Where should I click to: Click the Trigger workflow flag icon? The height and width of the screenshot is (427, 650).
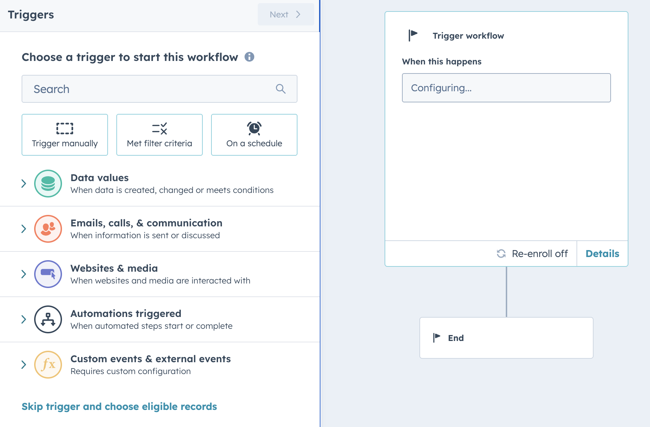(x=413, y=35)
